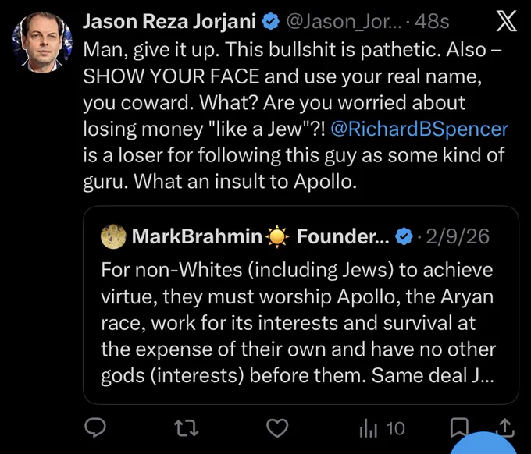Click the Jason Reza Jorjani display name
The image size is (531, 454).
point(169,22)
